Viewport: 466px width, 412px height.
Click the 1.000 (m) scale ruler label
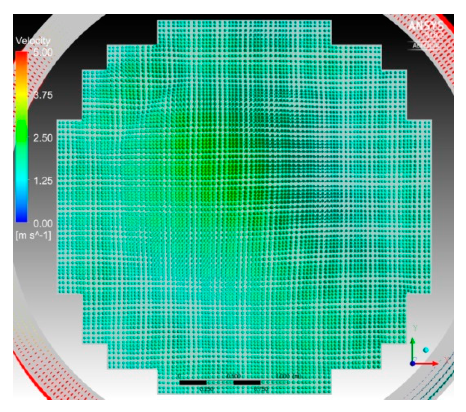(x=288, y=376)
